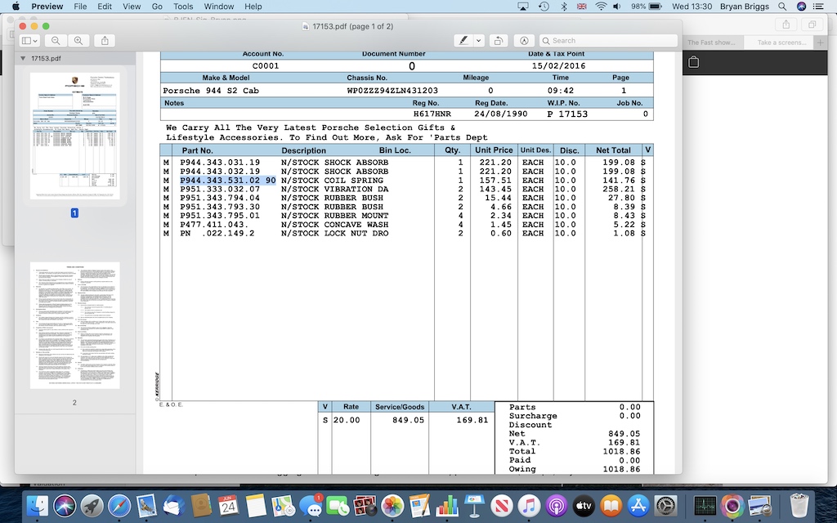Open Calendar from the Dock
This screenshot has width=837, height=523.
coord(229,505)
